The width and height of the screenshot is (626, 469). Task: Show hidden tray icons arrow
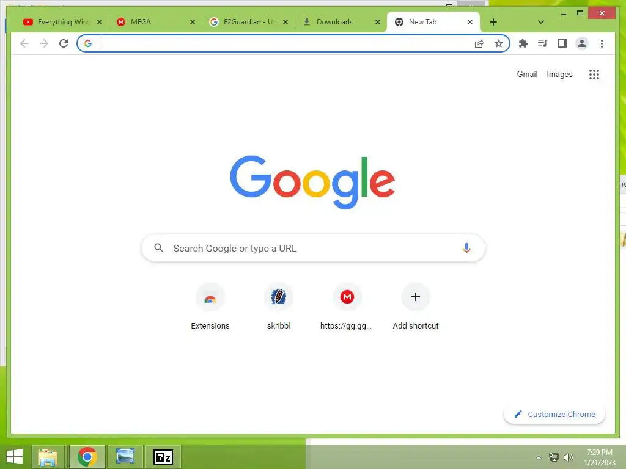click(x=539, y=457)
